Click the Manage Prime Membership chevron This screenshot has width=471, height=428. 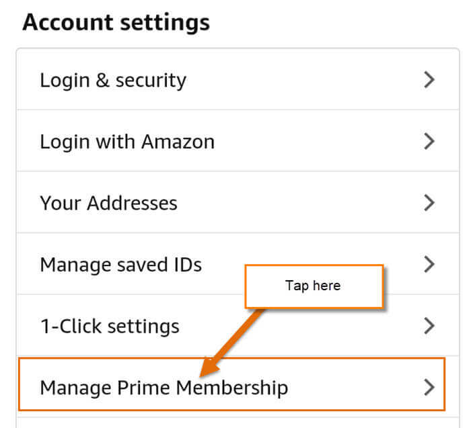point(429,387)
